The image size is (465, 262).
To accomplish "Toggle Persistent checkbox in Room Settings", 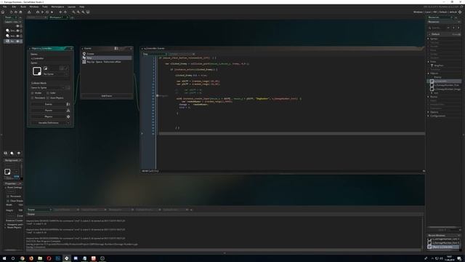I will click(x=8, y=196).
